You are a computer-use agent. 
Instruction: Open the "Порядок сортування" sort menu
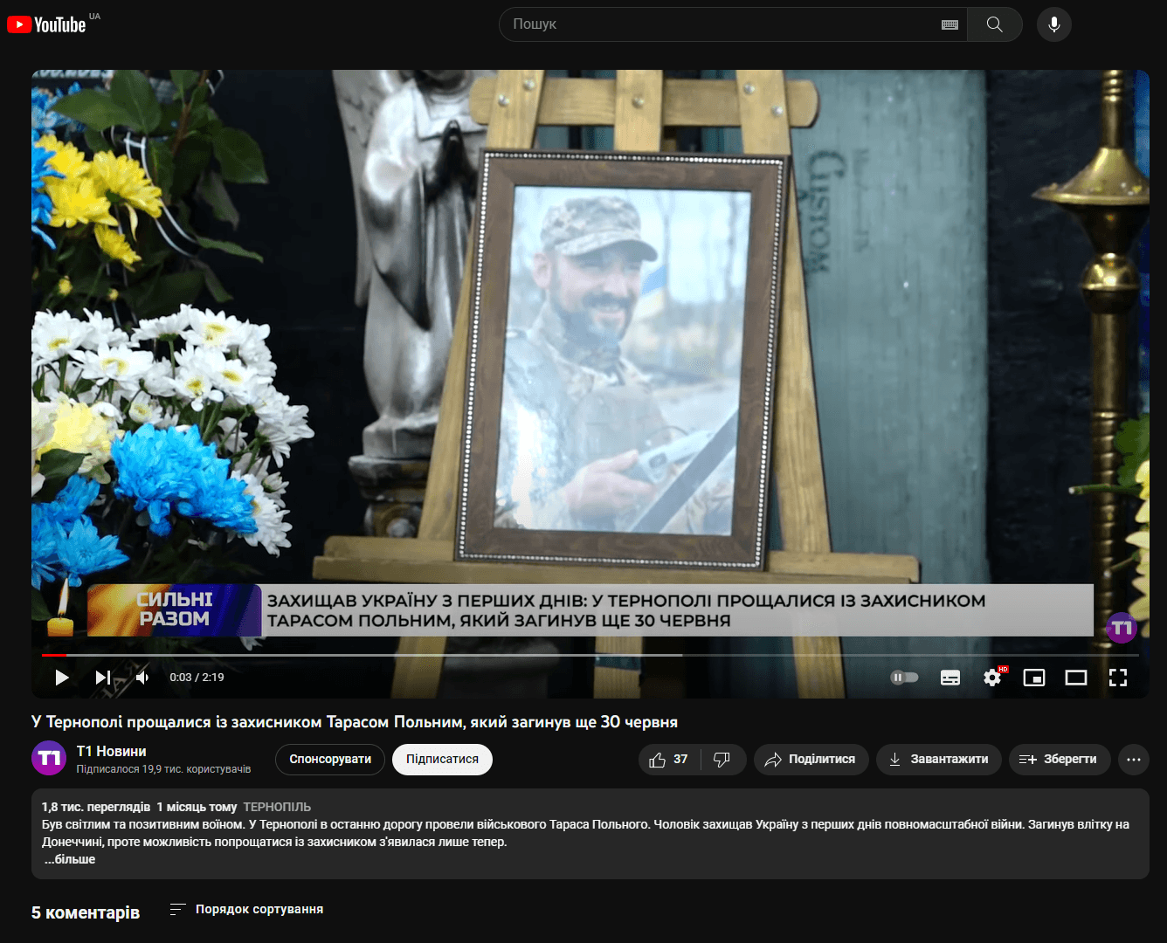(x=247, y=909)
